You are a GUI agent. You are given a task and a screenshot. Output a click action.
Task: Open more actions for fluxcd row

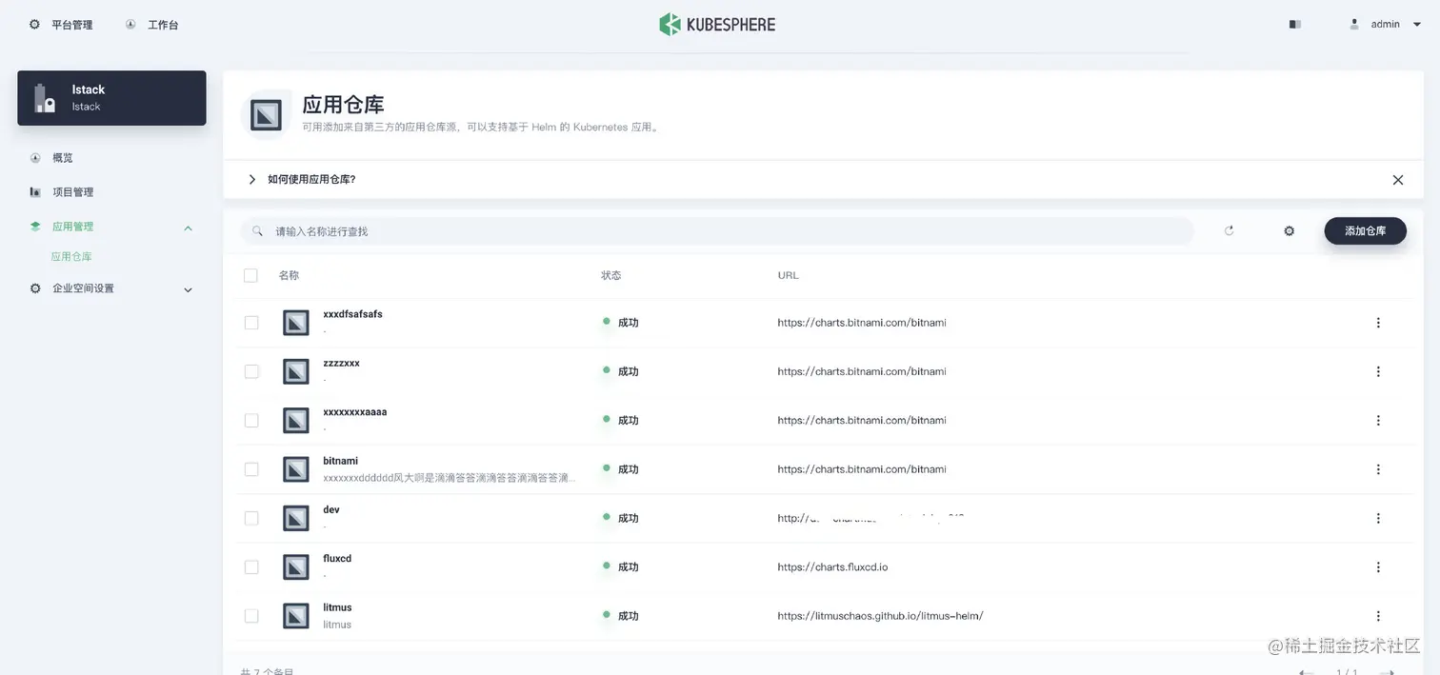[1378, 566]
